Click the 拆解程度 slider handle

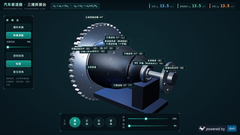coord(8,47)
